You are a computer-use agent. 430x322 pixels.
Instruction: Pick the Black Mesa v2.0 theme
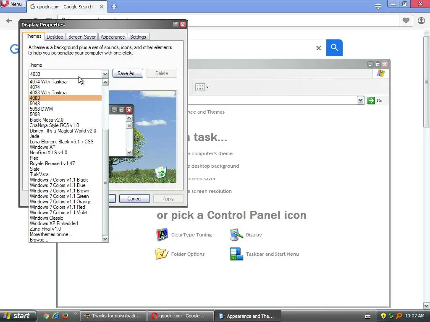(x=65, y=119)
